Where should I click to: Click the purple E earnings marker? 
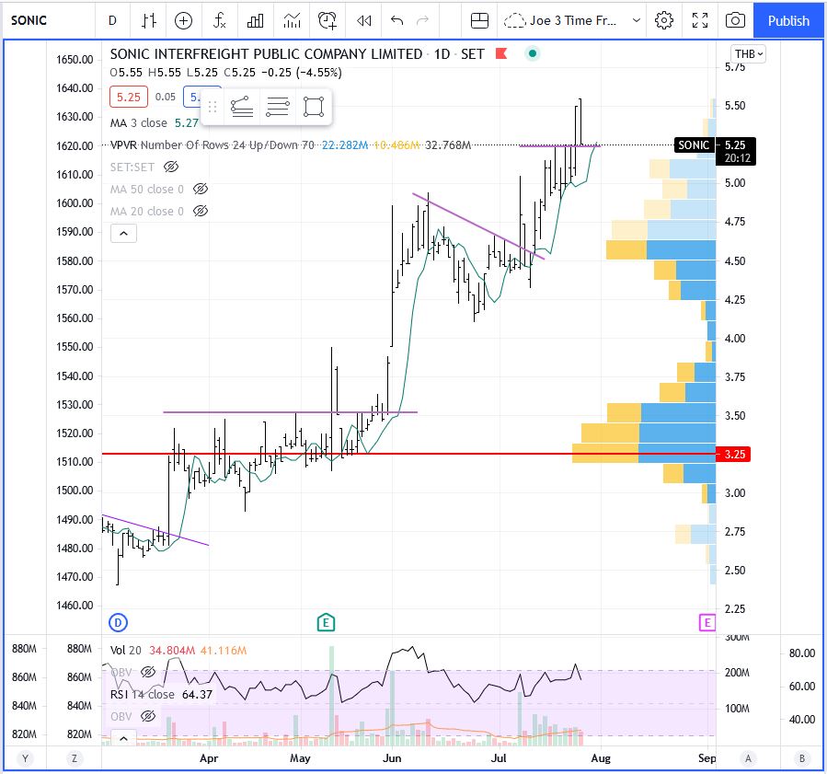click(x=706, y=622)
